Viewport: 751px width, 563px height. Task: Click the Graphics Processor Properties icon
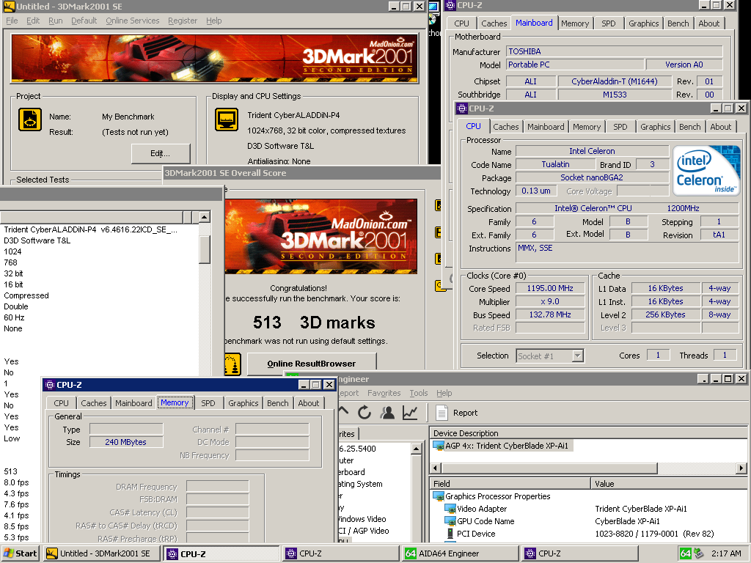click(439, 496)
